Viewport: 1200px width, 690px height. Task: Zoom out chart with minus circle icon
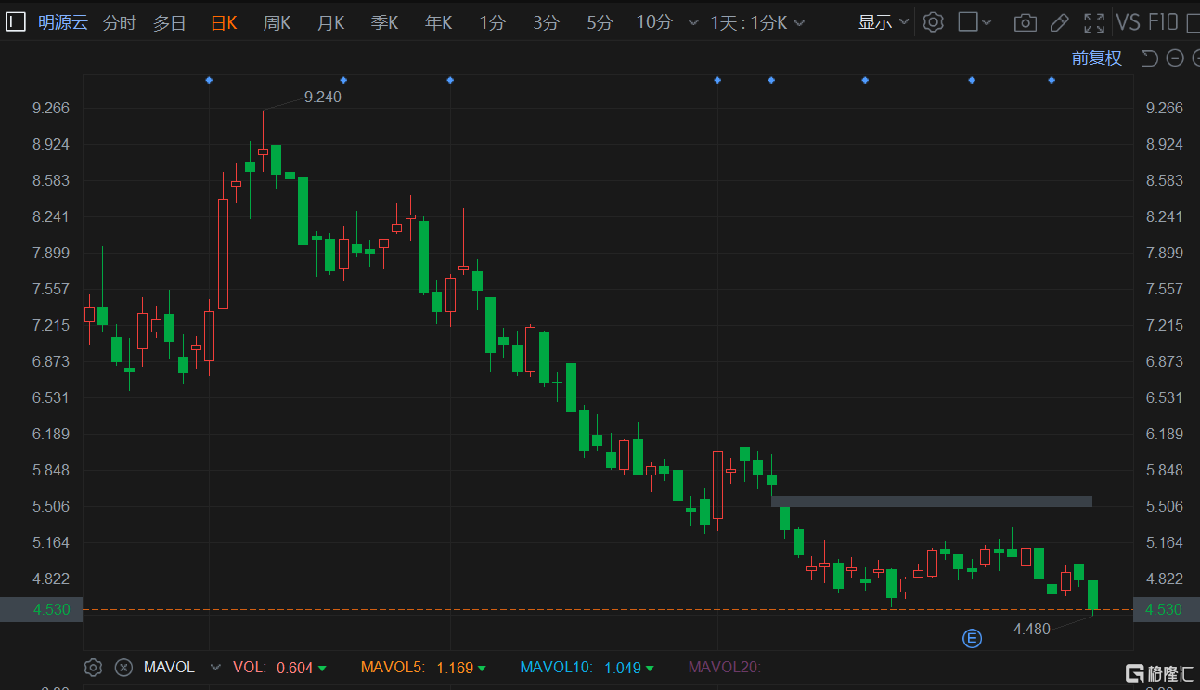(x=1175, y=59)
